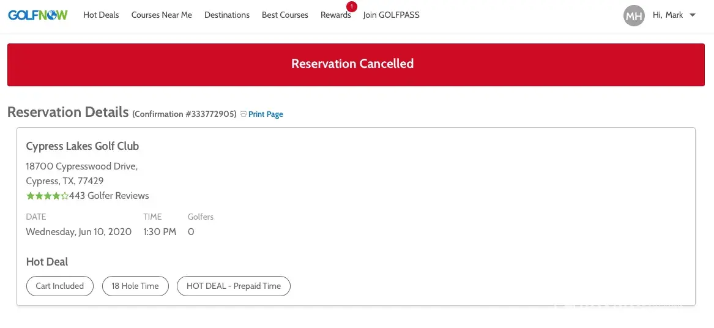Click the printer icon beside Print Page
The height and width of the screenshot is (328, 714).
(244, 114)
